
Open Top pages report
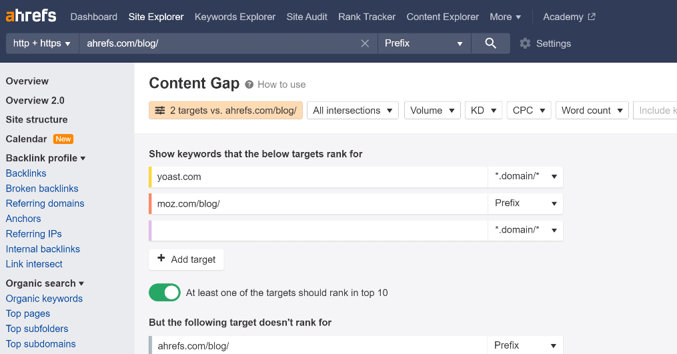[27, 313]
